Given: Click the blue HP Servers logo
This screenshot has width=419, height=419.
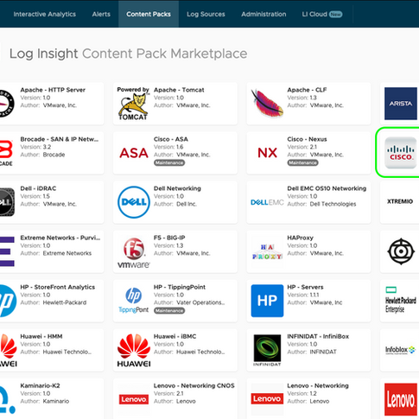Looking at the screenshot, I should tap(267, 301).
